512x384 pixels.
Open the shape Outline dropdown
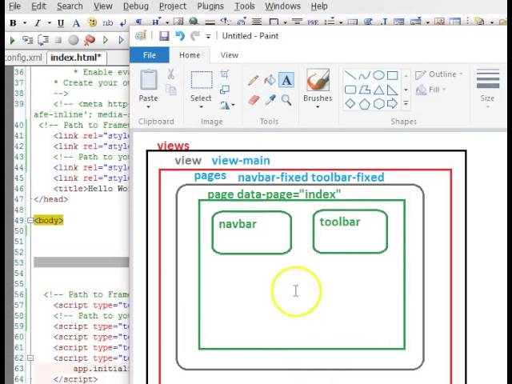coord(439,74)
